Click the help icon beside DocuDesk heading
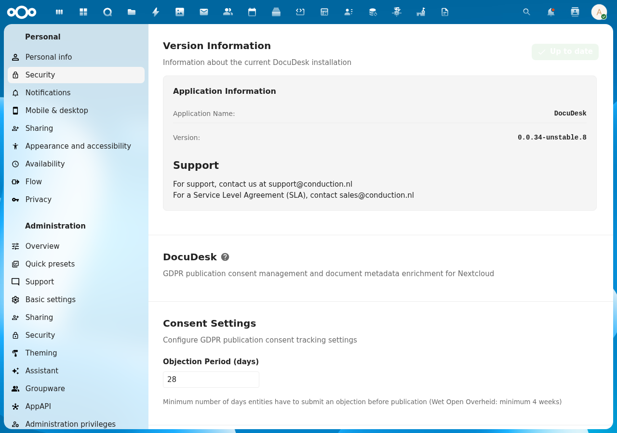This screenshot has height=433, width=617. point(225,257)
